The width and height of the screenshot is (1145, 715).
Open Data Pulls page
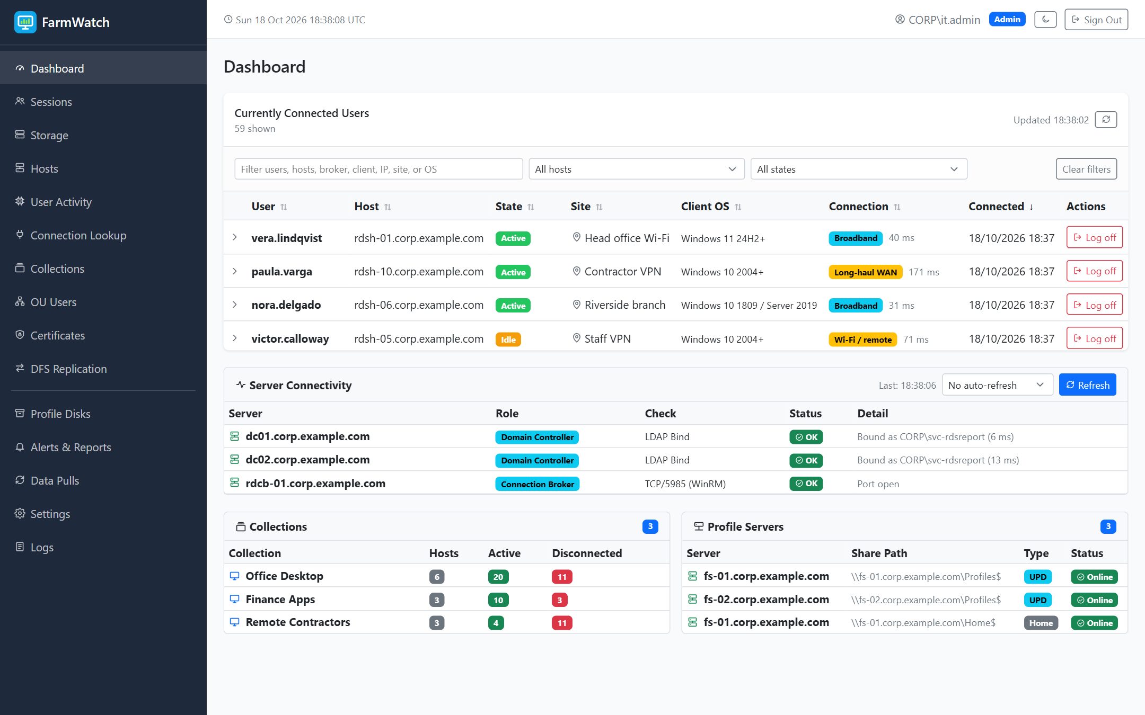pos(103,480)
